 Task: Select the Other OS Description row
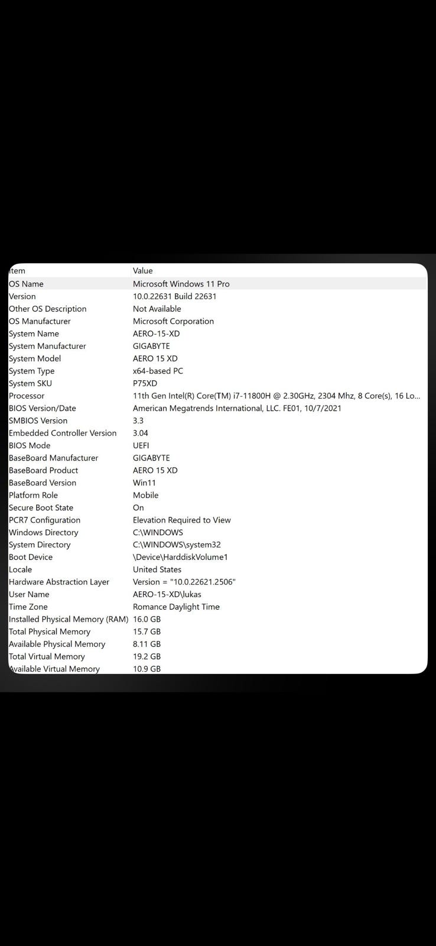(x=217, y=309)
